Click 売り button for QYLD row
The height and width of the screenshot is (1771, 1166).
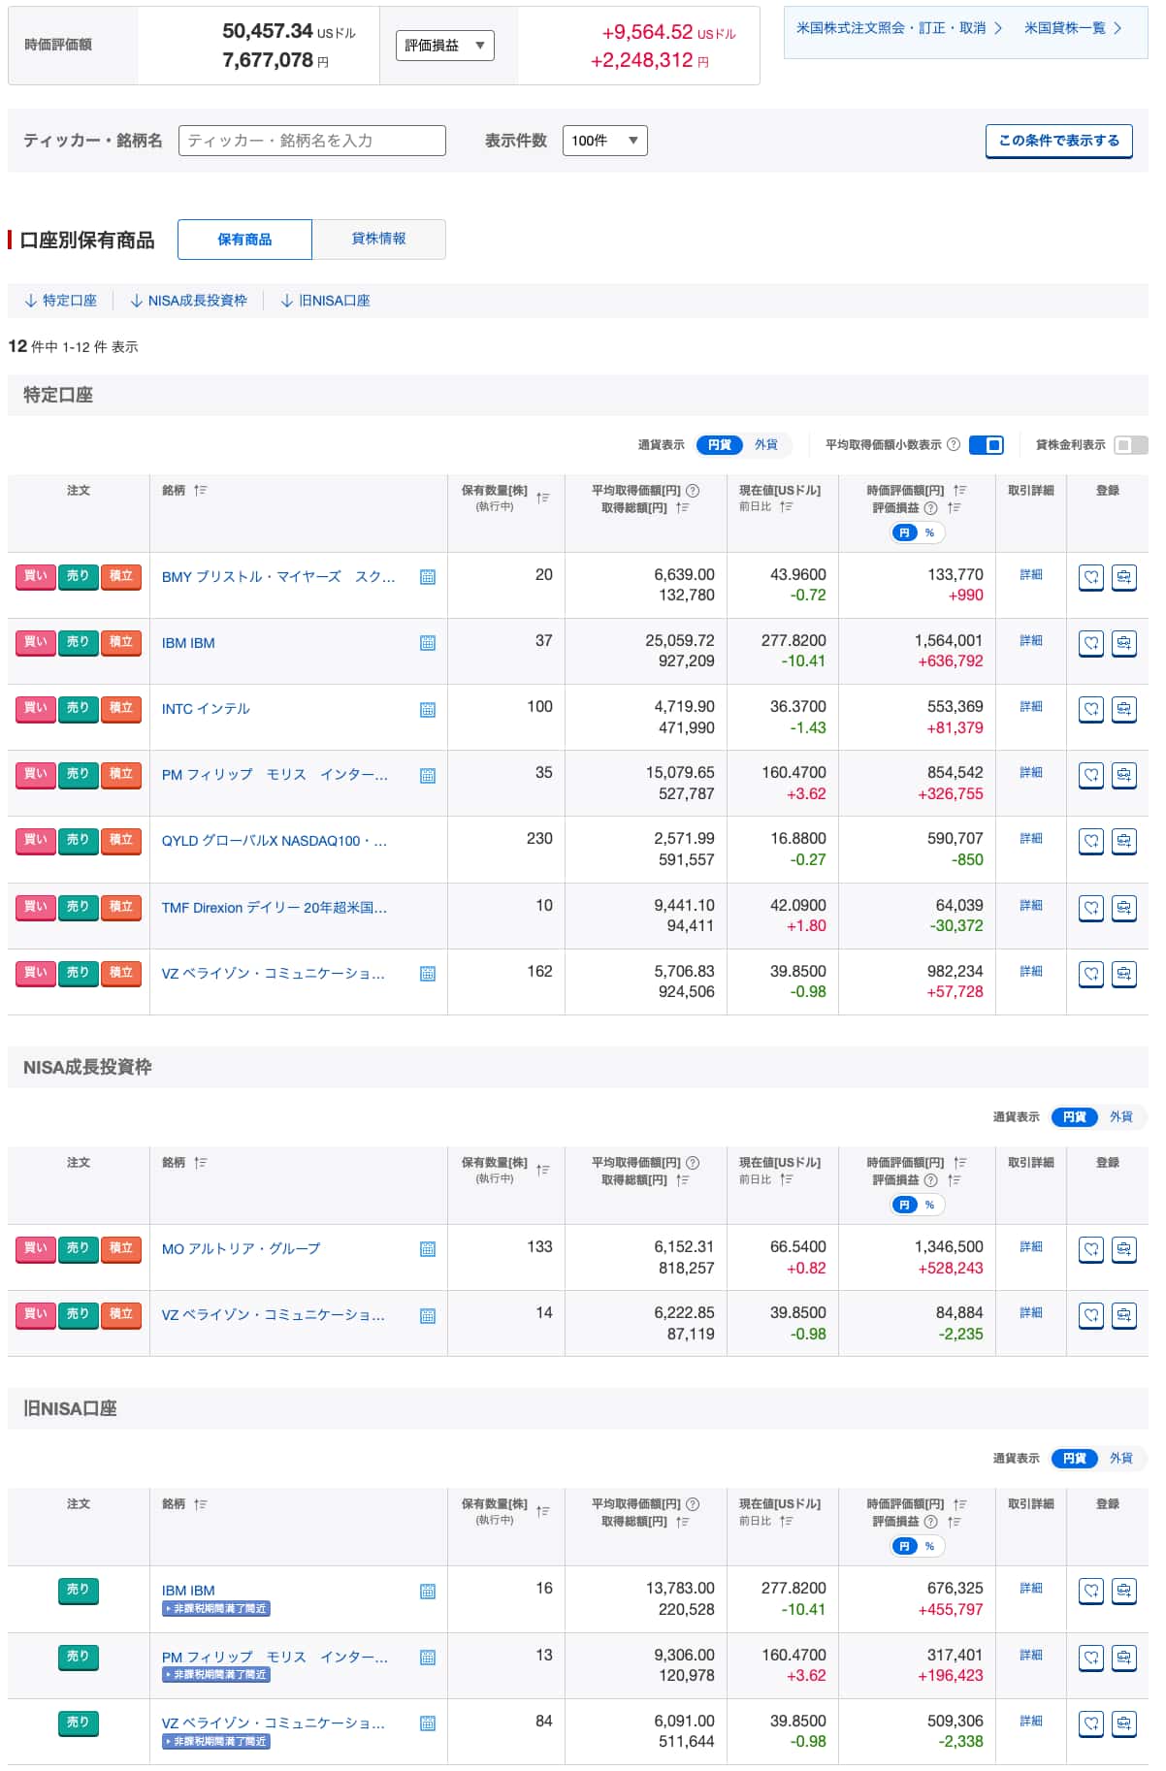[x=78, y=840]
